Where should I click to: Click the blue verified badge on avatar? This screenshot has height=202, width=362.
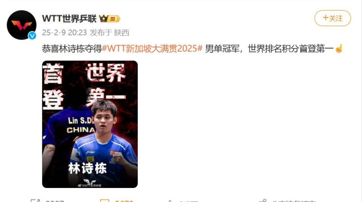tap(32, 35)
